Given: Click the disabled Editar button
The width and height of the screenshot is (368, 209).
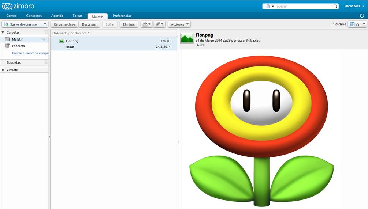Looking at the screenshot, I should 110,24.
